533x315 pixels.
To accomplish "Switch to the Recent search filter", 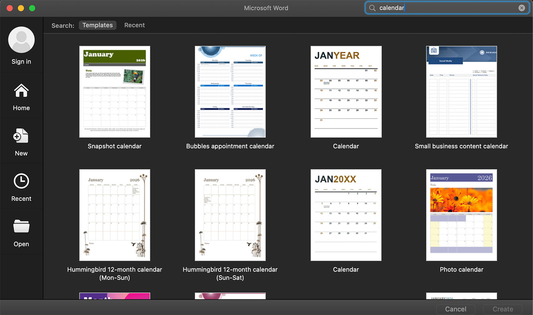I will click(x=134, y=25).
